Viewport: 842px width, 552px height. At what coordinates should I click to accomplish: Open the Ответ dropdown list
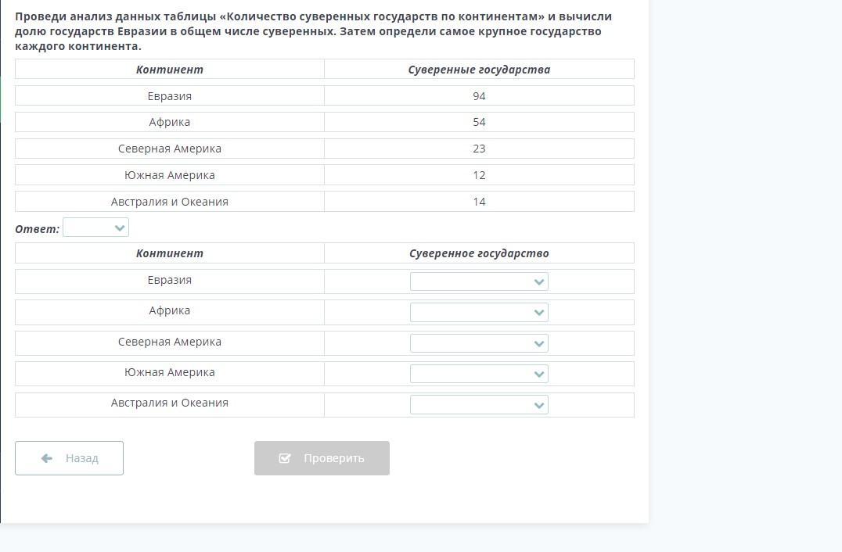[95, 228]
